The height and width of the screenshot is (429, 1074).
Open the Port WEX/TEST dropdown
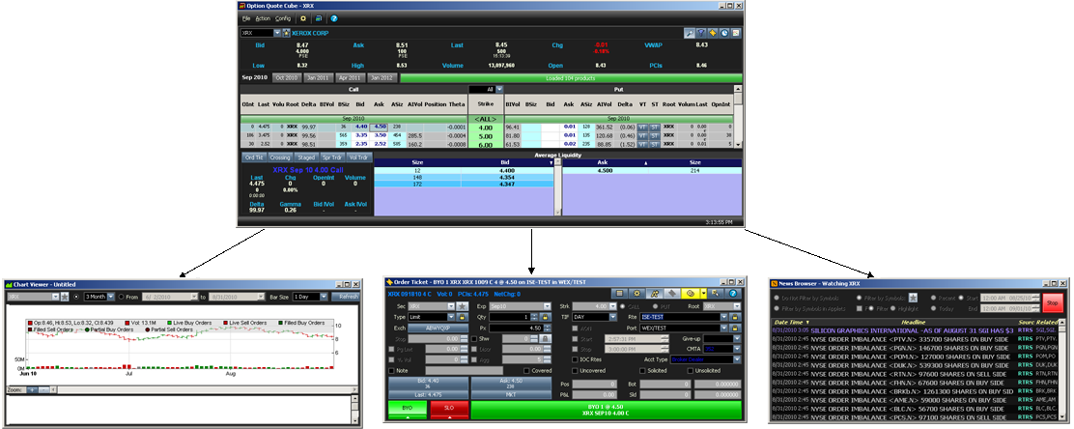(724, 329)
